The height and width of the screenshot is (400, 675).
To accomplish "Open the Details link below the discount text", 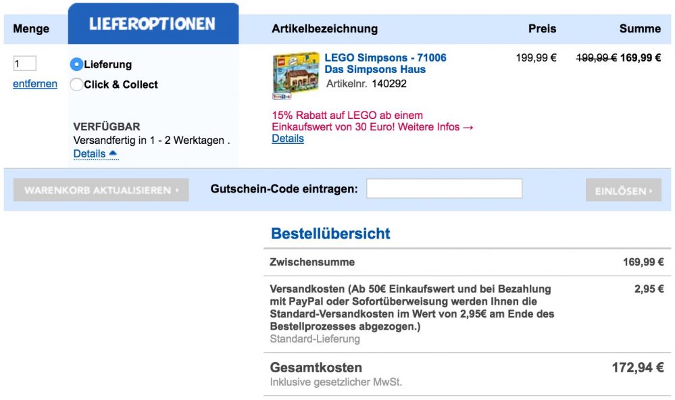I will [x=288, y=139].
